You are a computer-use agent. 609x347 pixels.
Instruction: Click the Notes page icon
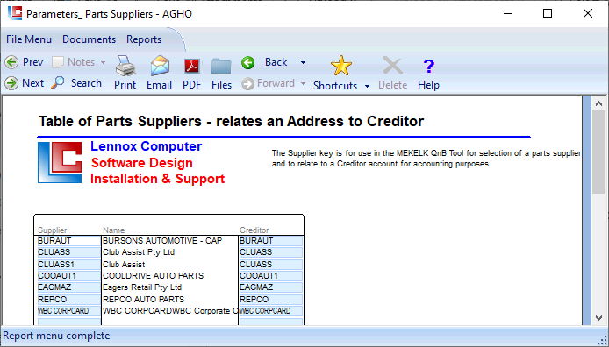(x=58, y=62)
